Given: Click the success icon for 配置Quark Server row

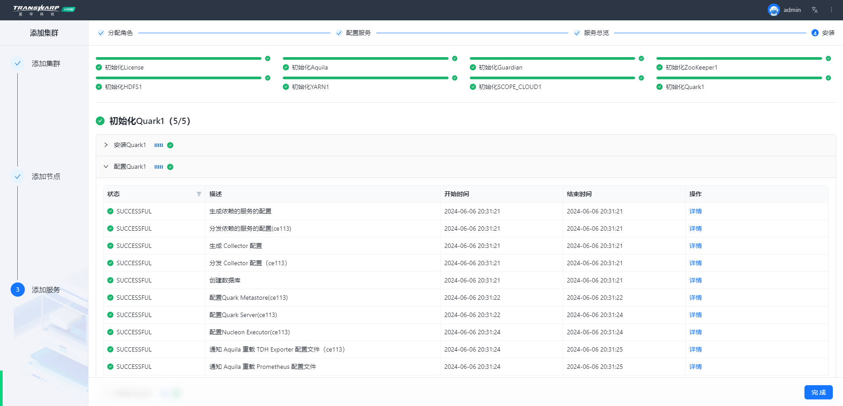Looking at the screenshot, I should [110, 315].
